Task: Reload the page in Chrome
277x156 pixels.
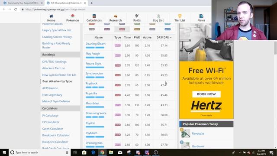Action: (16, 10)
